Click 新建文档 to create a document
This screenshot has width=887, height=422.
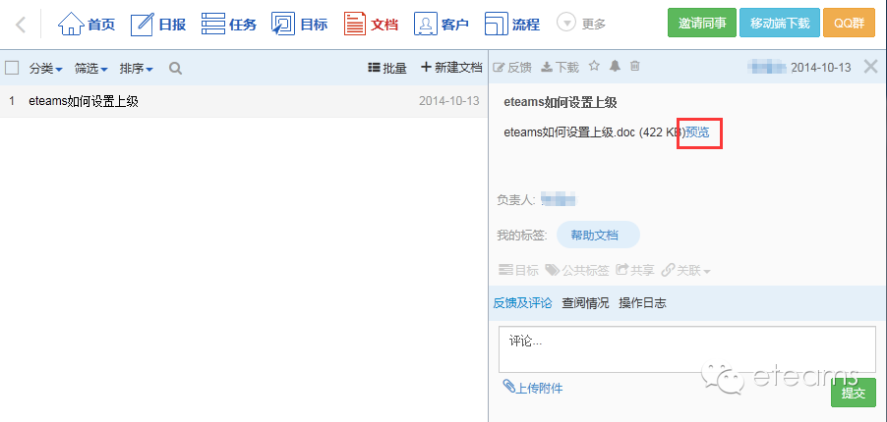451,68
